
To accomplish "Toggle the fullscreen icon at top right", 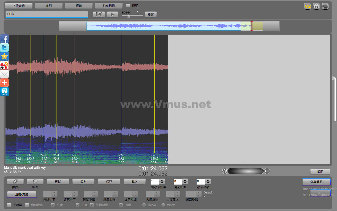I will (325, 6).
